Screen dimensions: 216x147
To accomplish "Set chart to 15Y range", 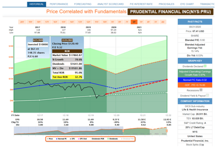I will (x=64, y=22).
